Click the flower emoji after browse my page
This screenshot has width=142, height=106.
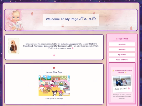pos(73,48)
